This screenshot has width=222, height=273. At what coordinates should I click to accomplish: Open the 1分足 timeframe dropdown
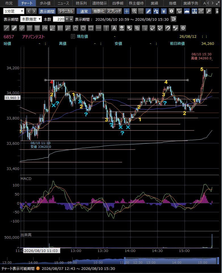(x=14, y=11)
